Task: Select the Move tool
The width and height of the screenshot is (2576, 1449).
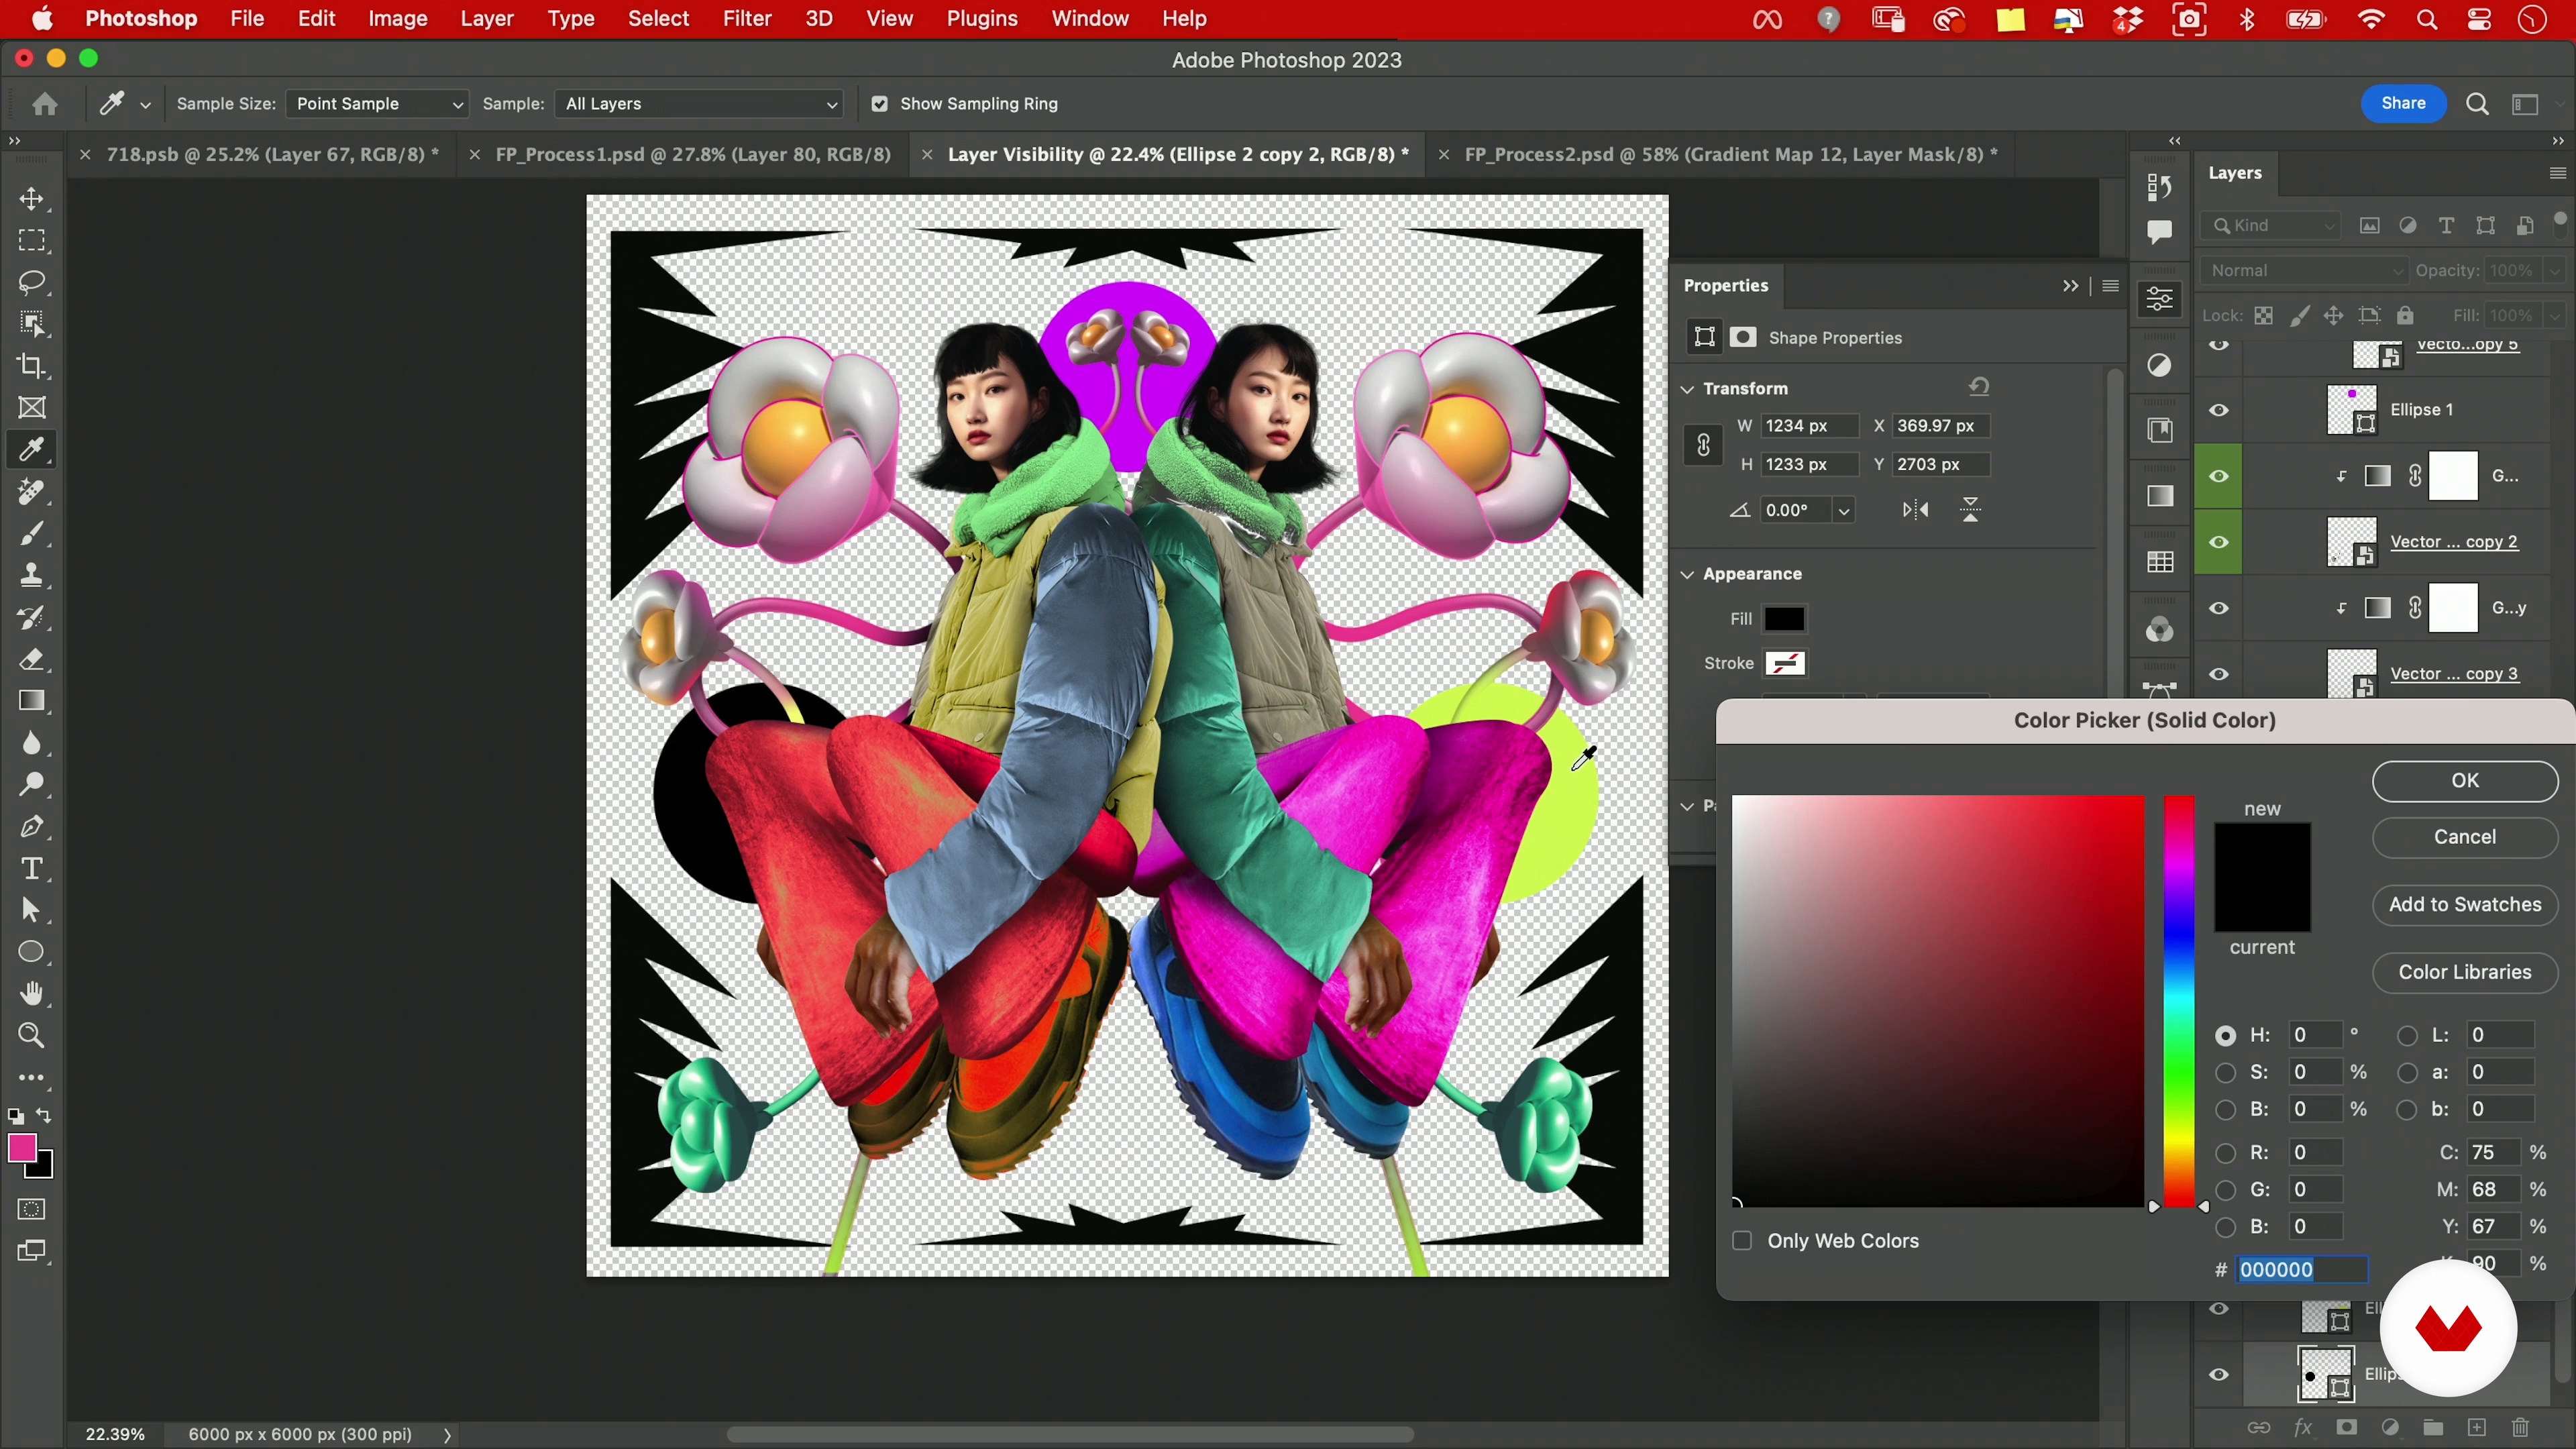Action: click(x=32, y=199)
